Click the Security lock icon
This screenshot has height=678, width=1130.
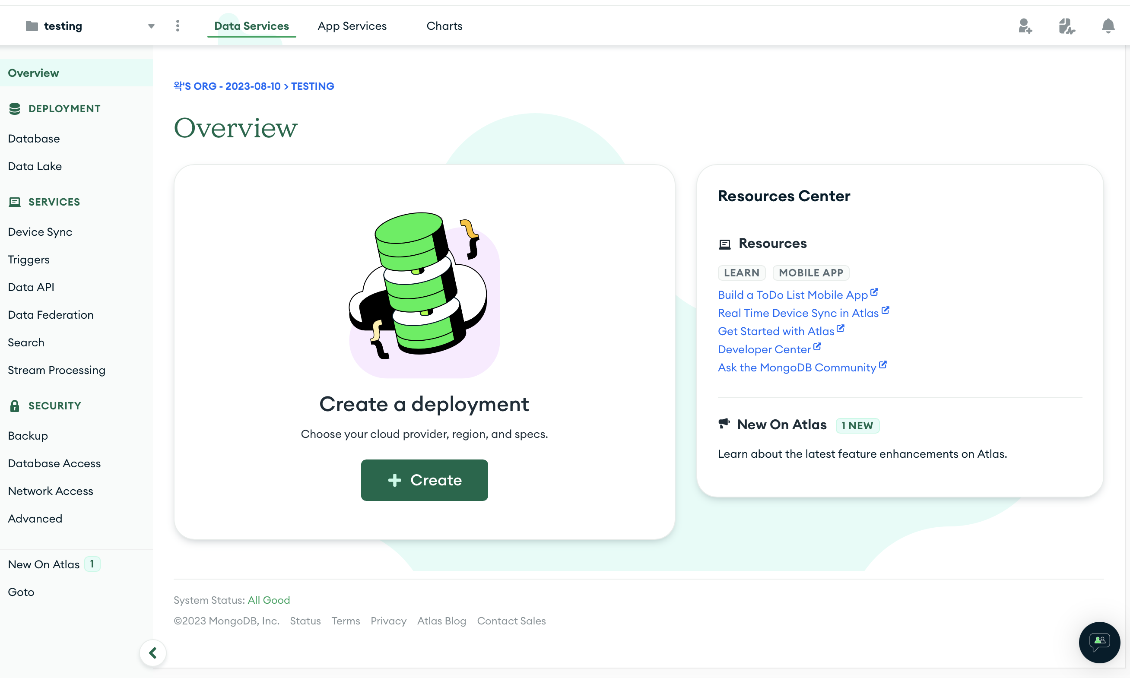tap(15, 406)
